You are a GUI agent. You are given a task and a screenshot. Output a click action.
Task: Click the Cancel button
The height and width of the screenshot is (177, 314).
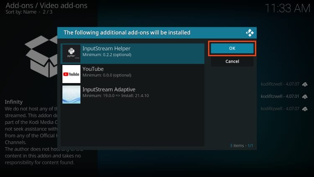point(232,61)
